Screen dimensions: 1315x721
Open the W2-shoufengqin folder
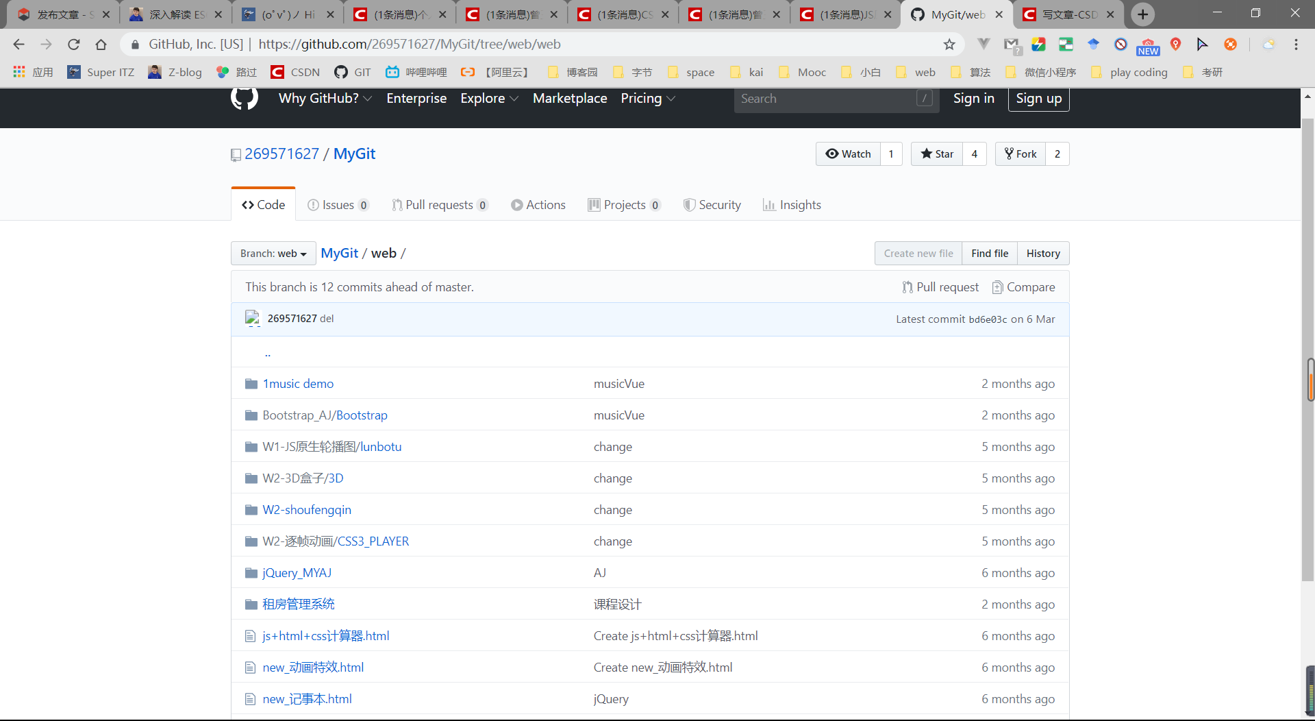pos(307,510)
